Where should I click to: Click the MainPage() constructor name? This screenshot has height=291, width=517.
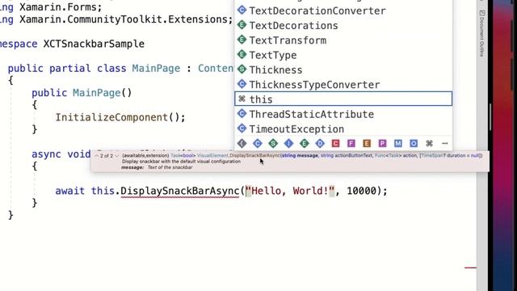coord(96,93)
